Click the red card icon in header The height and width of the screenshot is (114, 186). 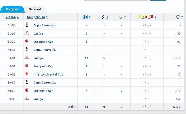[152, 17]
